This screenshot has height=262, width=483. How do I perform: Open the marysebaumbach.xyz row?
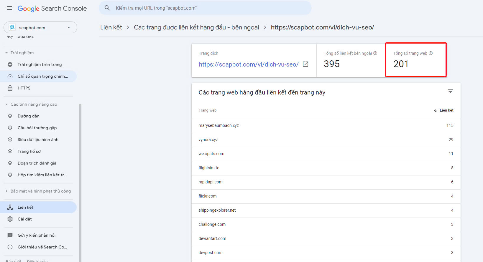pyautogui.click(x=326, y=125)
